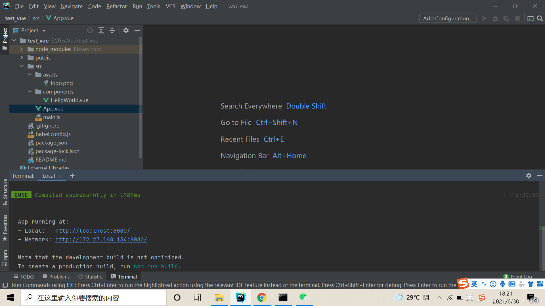Open the Navigate menu
Image resolution: width=545 pixels, height=306 pixels.
(x=72, y=6)
